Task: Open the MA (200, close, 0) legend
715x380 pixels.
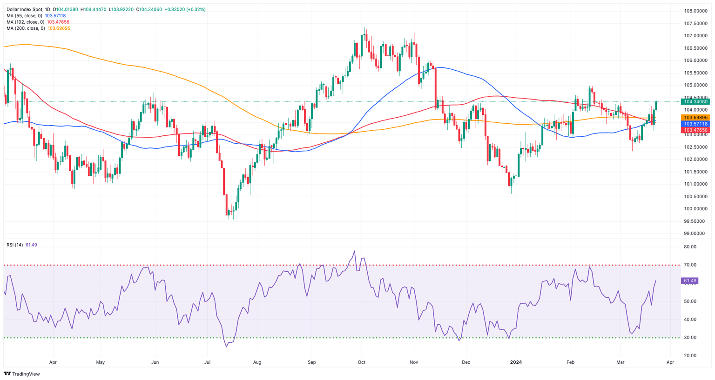Action: [x=26, y=28]
